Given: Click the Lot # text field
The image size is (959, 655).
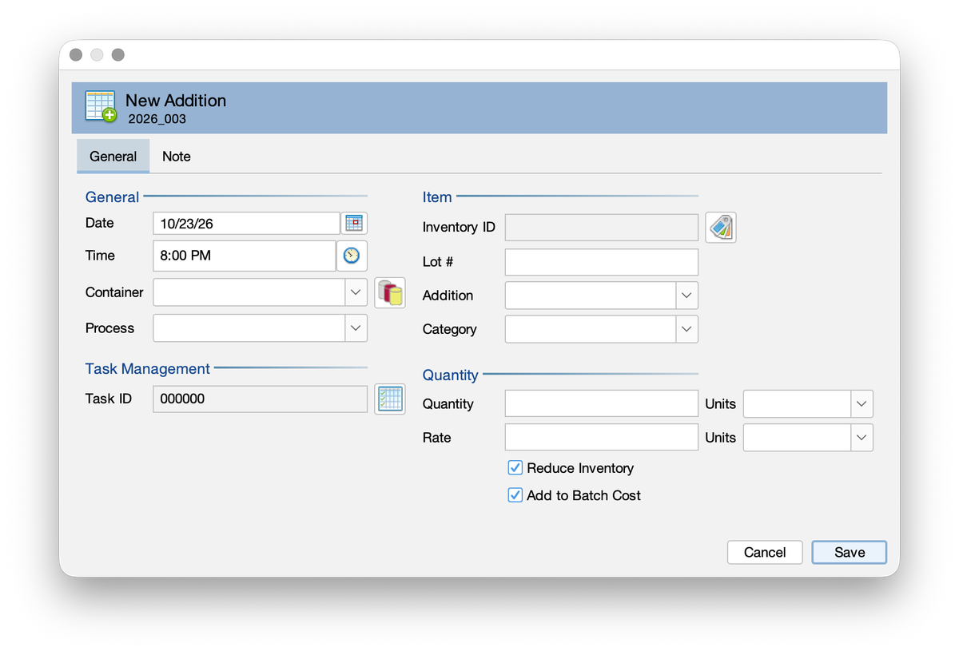Looking at the screenshot, I should [x=602, y=262].
